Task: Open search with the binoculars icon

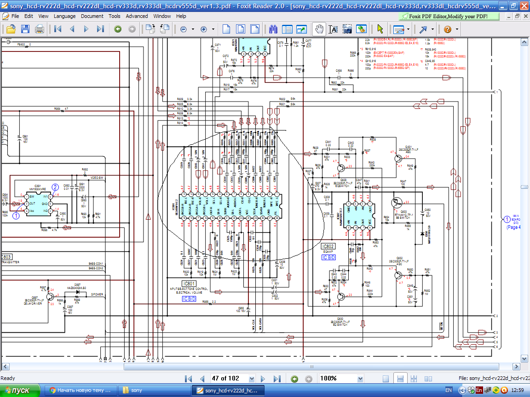Action: [x=273, y=29]
